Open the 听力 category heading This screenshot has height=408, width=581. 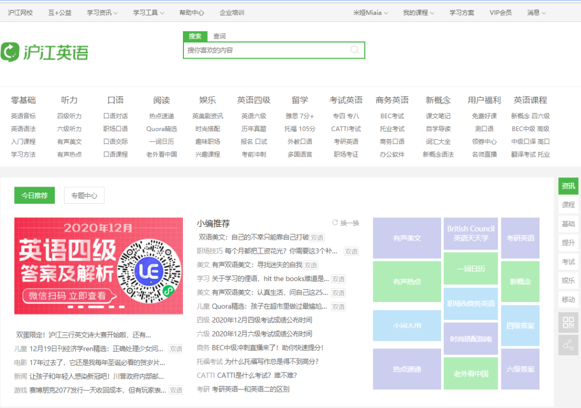click(x=69, y=100)
